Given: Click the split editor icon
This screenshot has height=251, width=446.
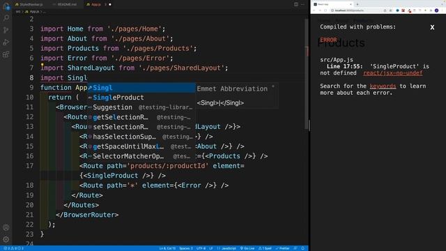Looking at the screenshot, I should click(x=296, y=4).
